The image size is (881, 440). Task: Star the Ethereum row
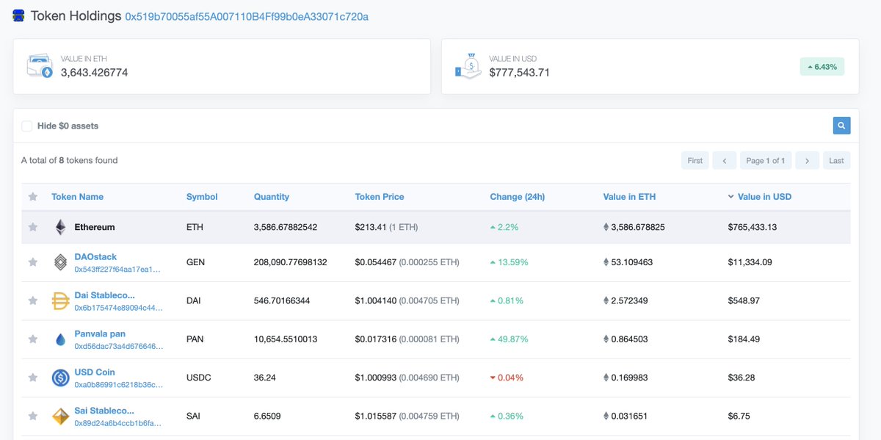click(x=33, y=227)
